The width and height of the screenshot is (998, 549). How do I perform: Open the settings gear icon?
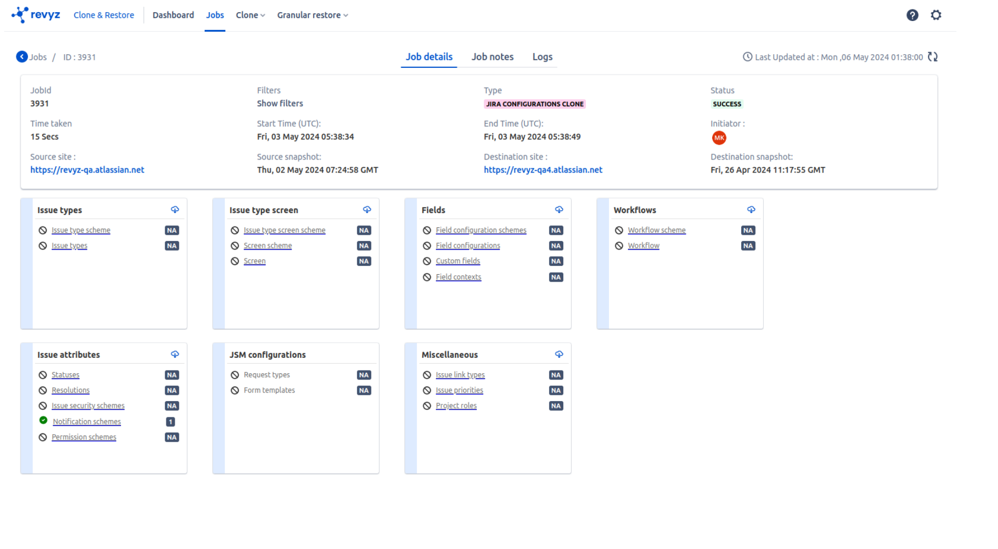coord(935,15)
